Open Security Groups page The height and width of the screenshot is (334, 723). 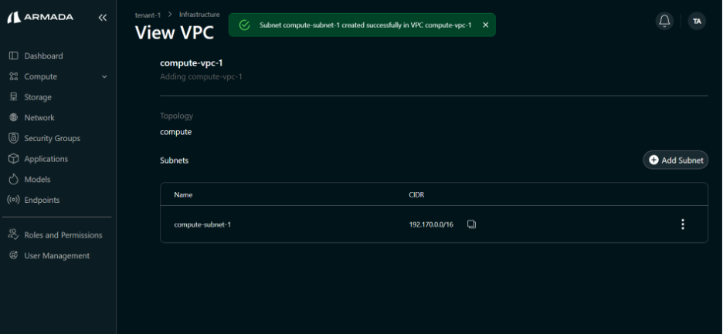coord(52,138)
